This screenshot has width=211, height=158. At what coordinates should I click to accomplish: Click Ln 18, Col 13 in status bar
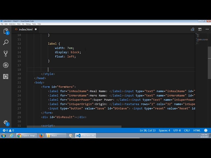point(147,131)
